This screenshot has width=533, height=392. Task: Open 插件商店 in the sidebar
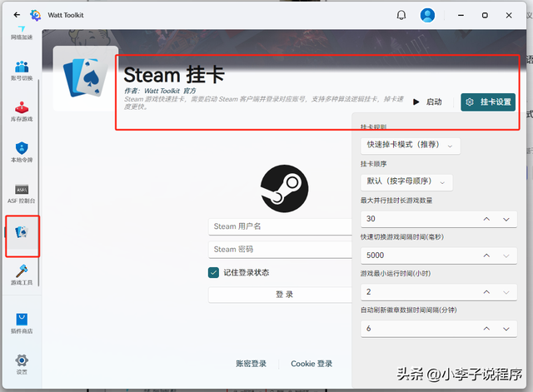click(x=22, y=324)
